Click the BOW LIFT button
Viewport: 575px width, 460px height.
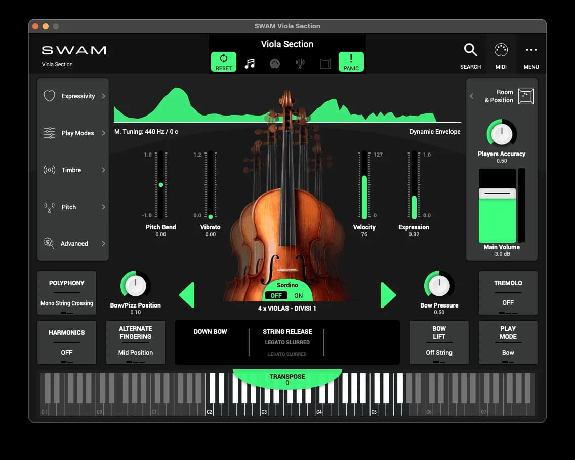click(439, 342)
